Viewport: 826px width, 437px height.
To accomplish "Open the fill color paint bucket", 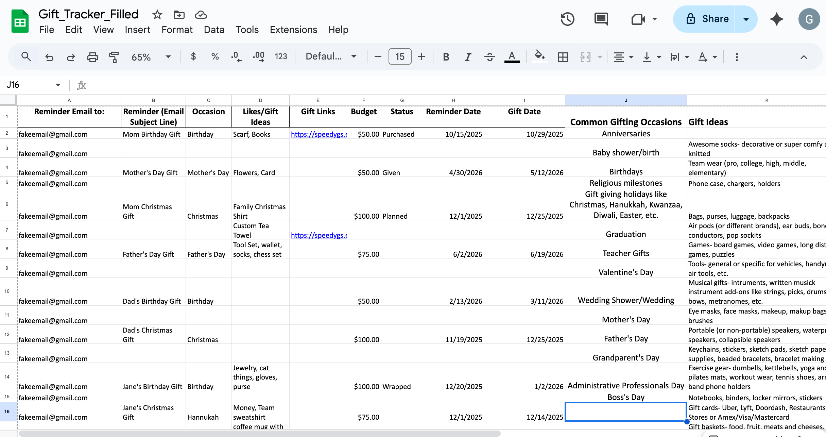I will (539, 56).
